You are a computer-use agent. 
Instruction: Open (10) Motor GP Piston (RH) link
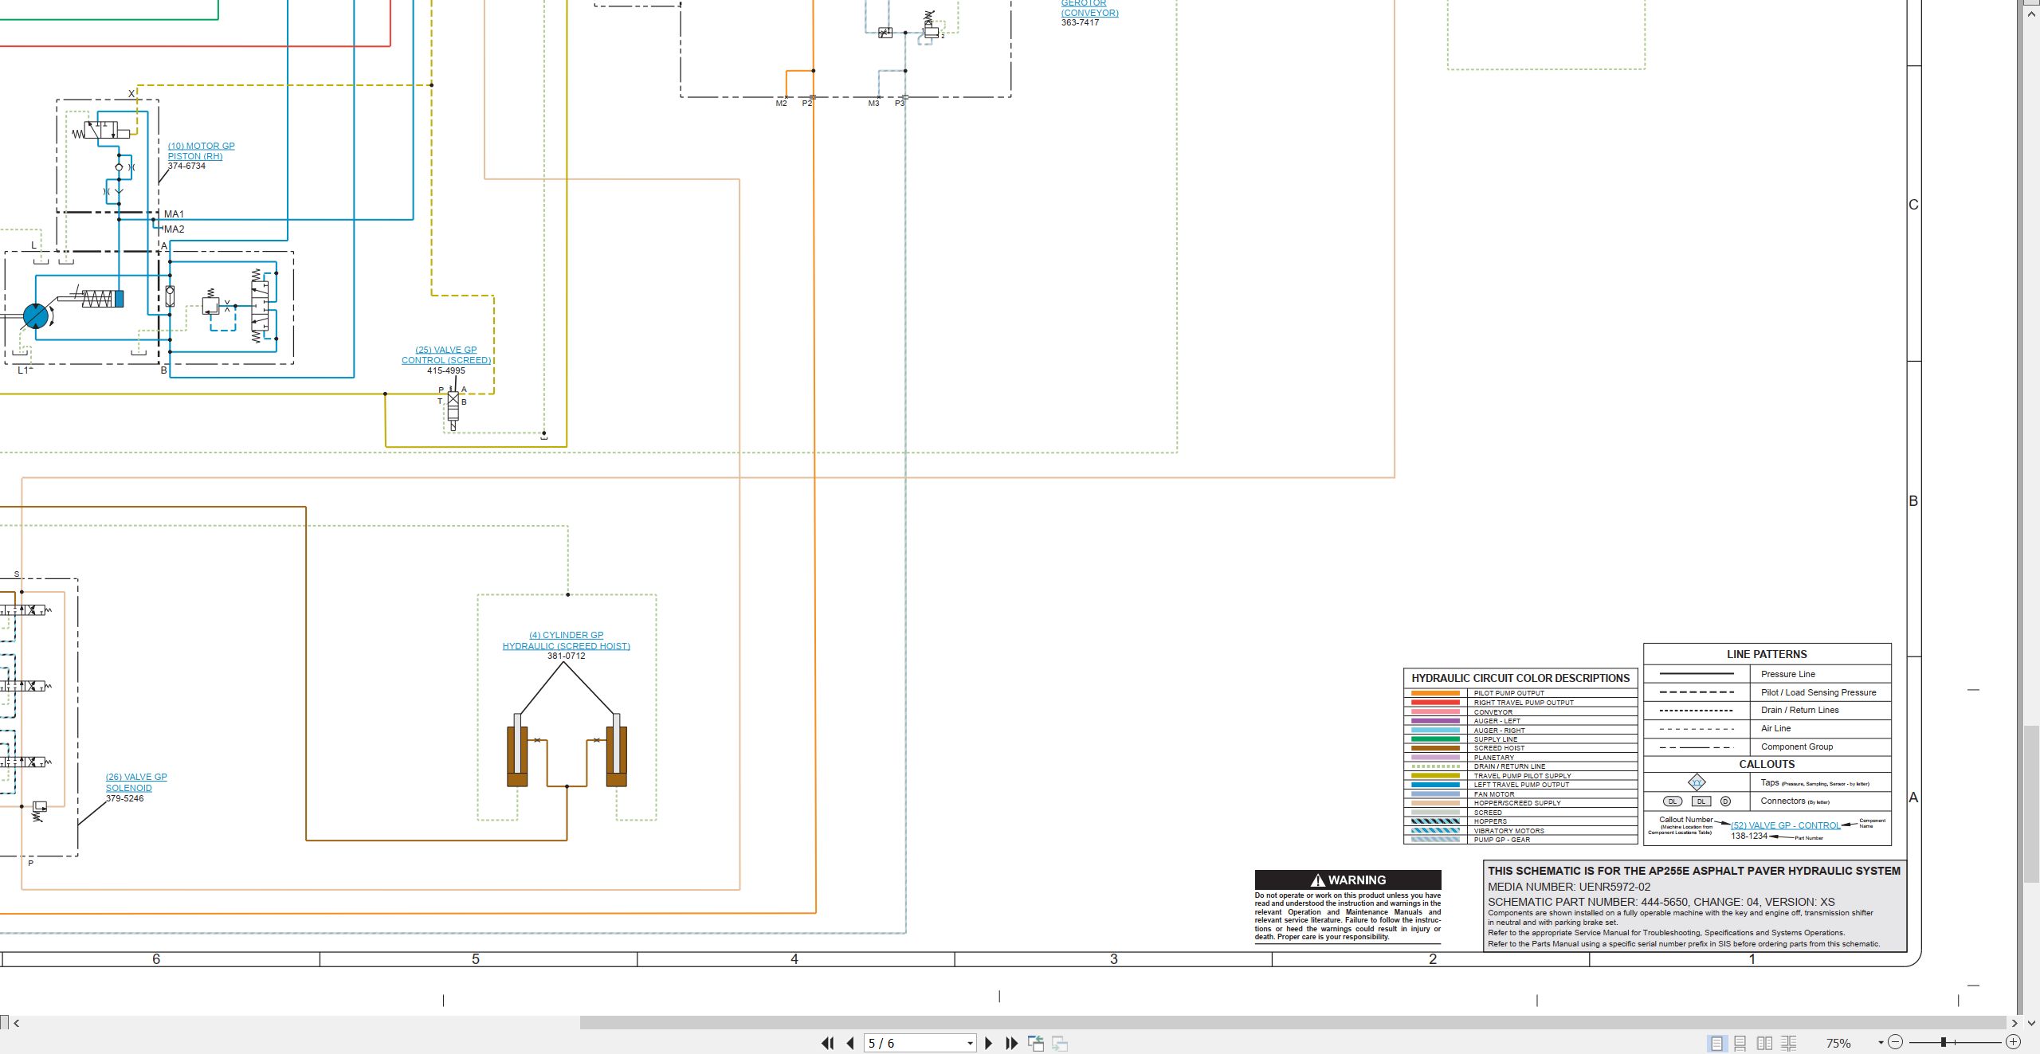coord(201,151)
